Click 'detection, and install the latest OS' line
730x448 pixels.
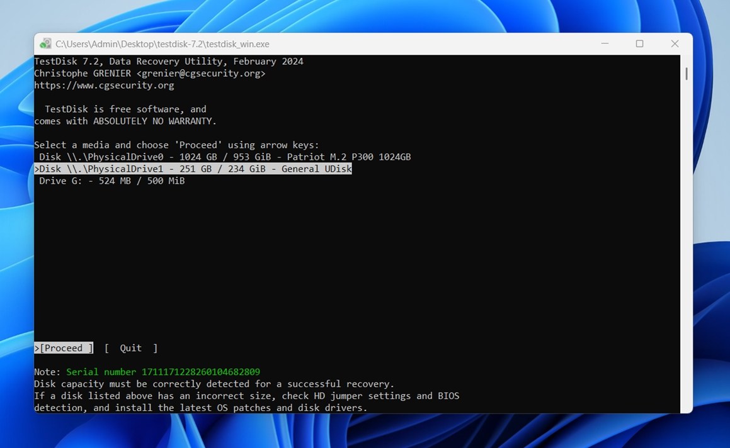click(x=201, y=408)
